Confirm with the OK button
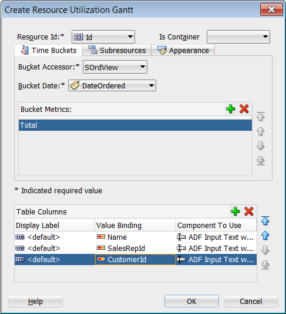 pyautogui.click(x=191, y=301)
